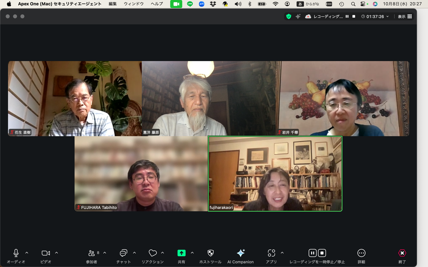
Task: Expand the video options chevron
Action: pyautogui.click(x=57, y=253)
